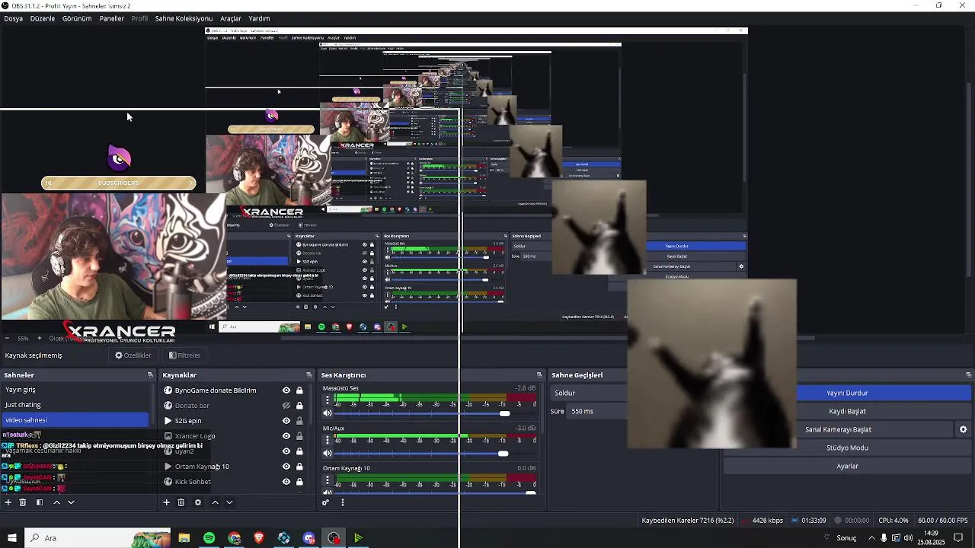The width and height of the screenshot is (975, 548).
Task: Open File Explorer from the Windows taskbar
Action: pos(184,538)
